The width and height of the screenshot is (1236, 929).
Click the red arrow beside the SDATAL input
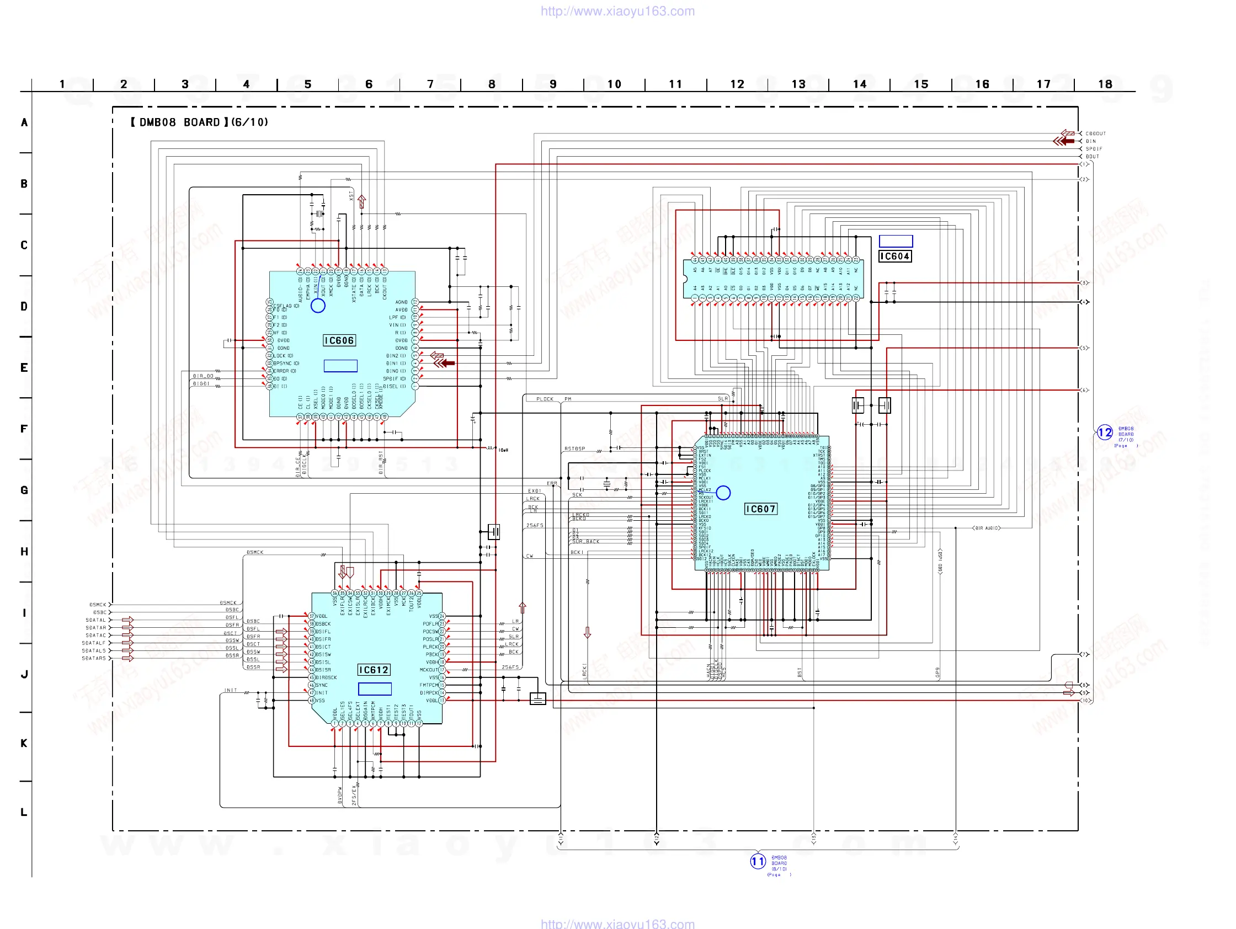[x=127, y=620]
